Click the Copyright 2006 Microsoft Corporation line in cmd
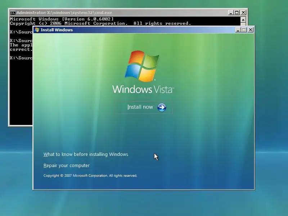 (100, 23)
